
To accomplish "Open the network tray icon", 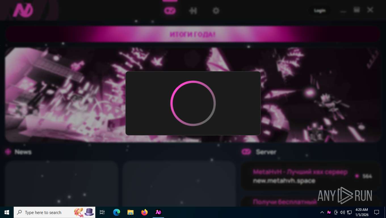I will 349,212.
